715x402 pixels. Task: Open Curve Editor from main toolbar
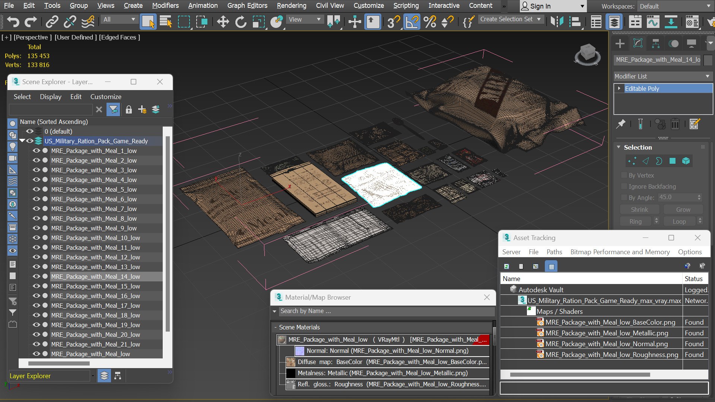(x=653, y=22)
